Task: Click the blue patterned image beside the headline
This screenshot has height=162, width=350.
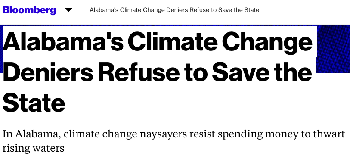Action: tap(333, 49)
